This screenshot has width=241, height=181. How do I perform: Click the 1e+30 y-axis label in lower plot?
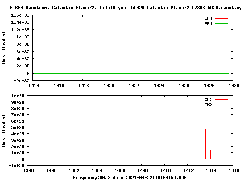tap(18, 96)
